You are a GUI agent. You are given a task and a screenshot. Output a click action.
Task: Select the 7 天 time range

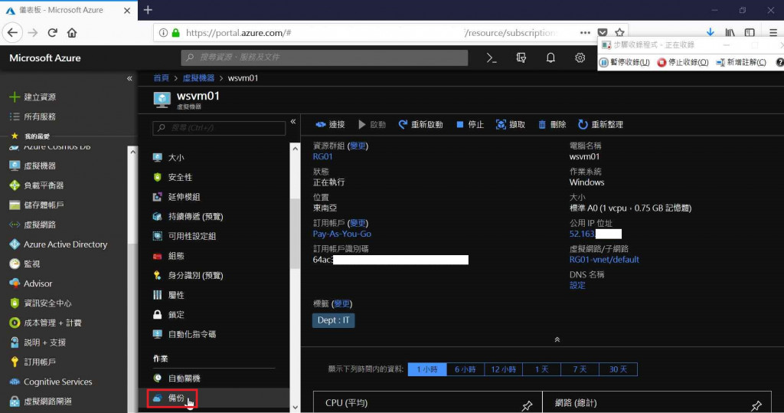[x=580, y=369]
